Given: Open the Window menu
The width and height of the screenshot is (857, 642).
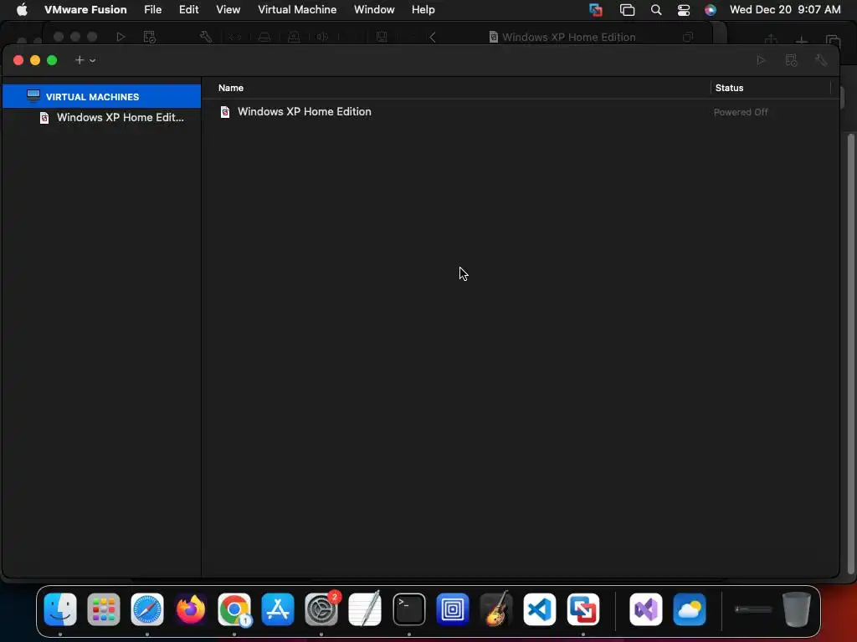Looking at the screenshot, I should tap(374, 9).
